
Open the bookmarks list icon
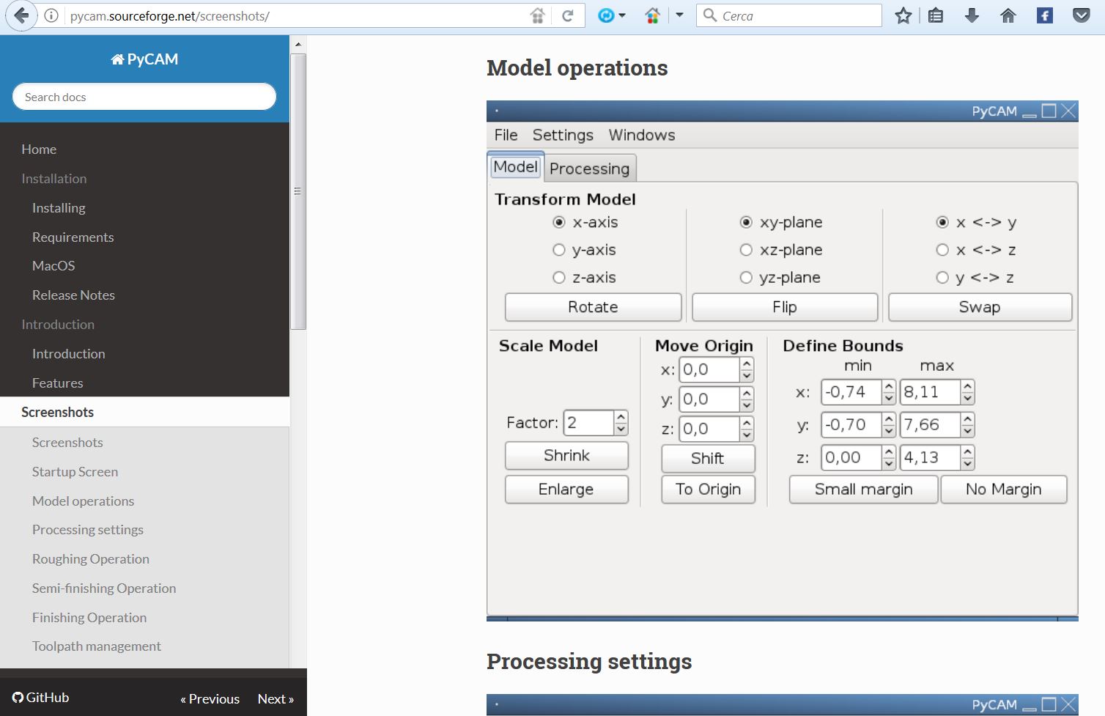[936, 15]
